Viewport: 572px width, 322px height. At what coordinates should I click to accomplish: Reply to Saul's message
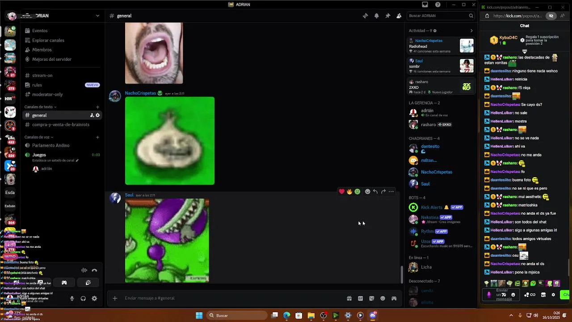[x=375, y=191]
